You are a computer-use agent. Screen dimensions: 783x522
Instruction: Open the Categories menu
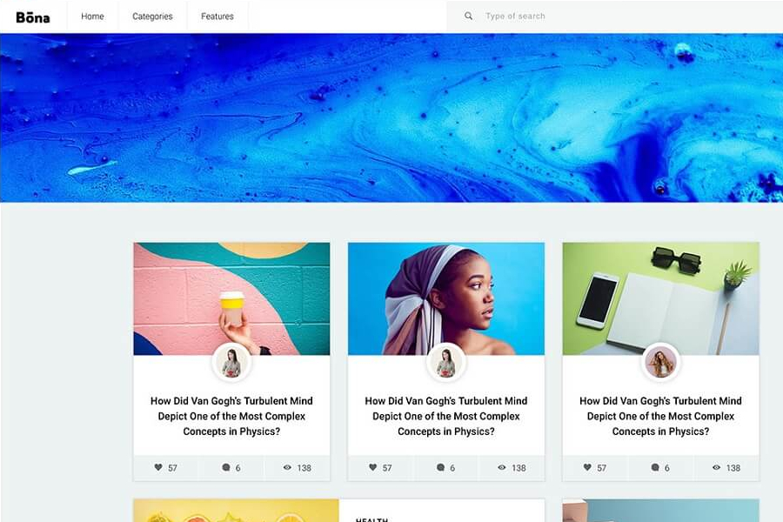point(152,17)
